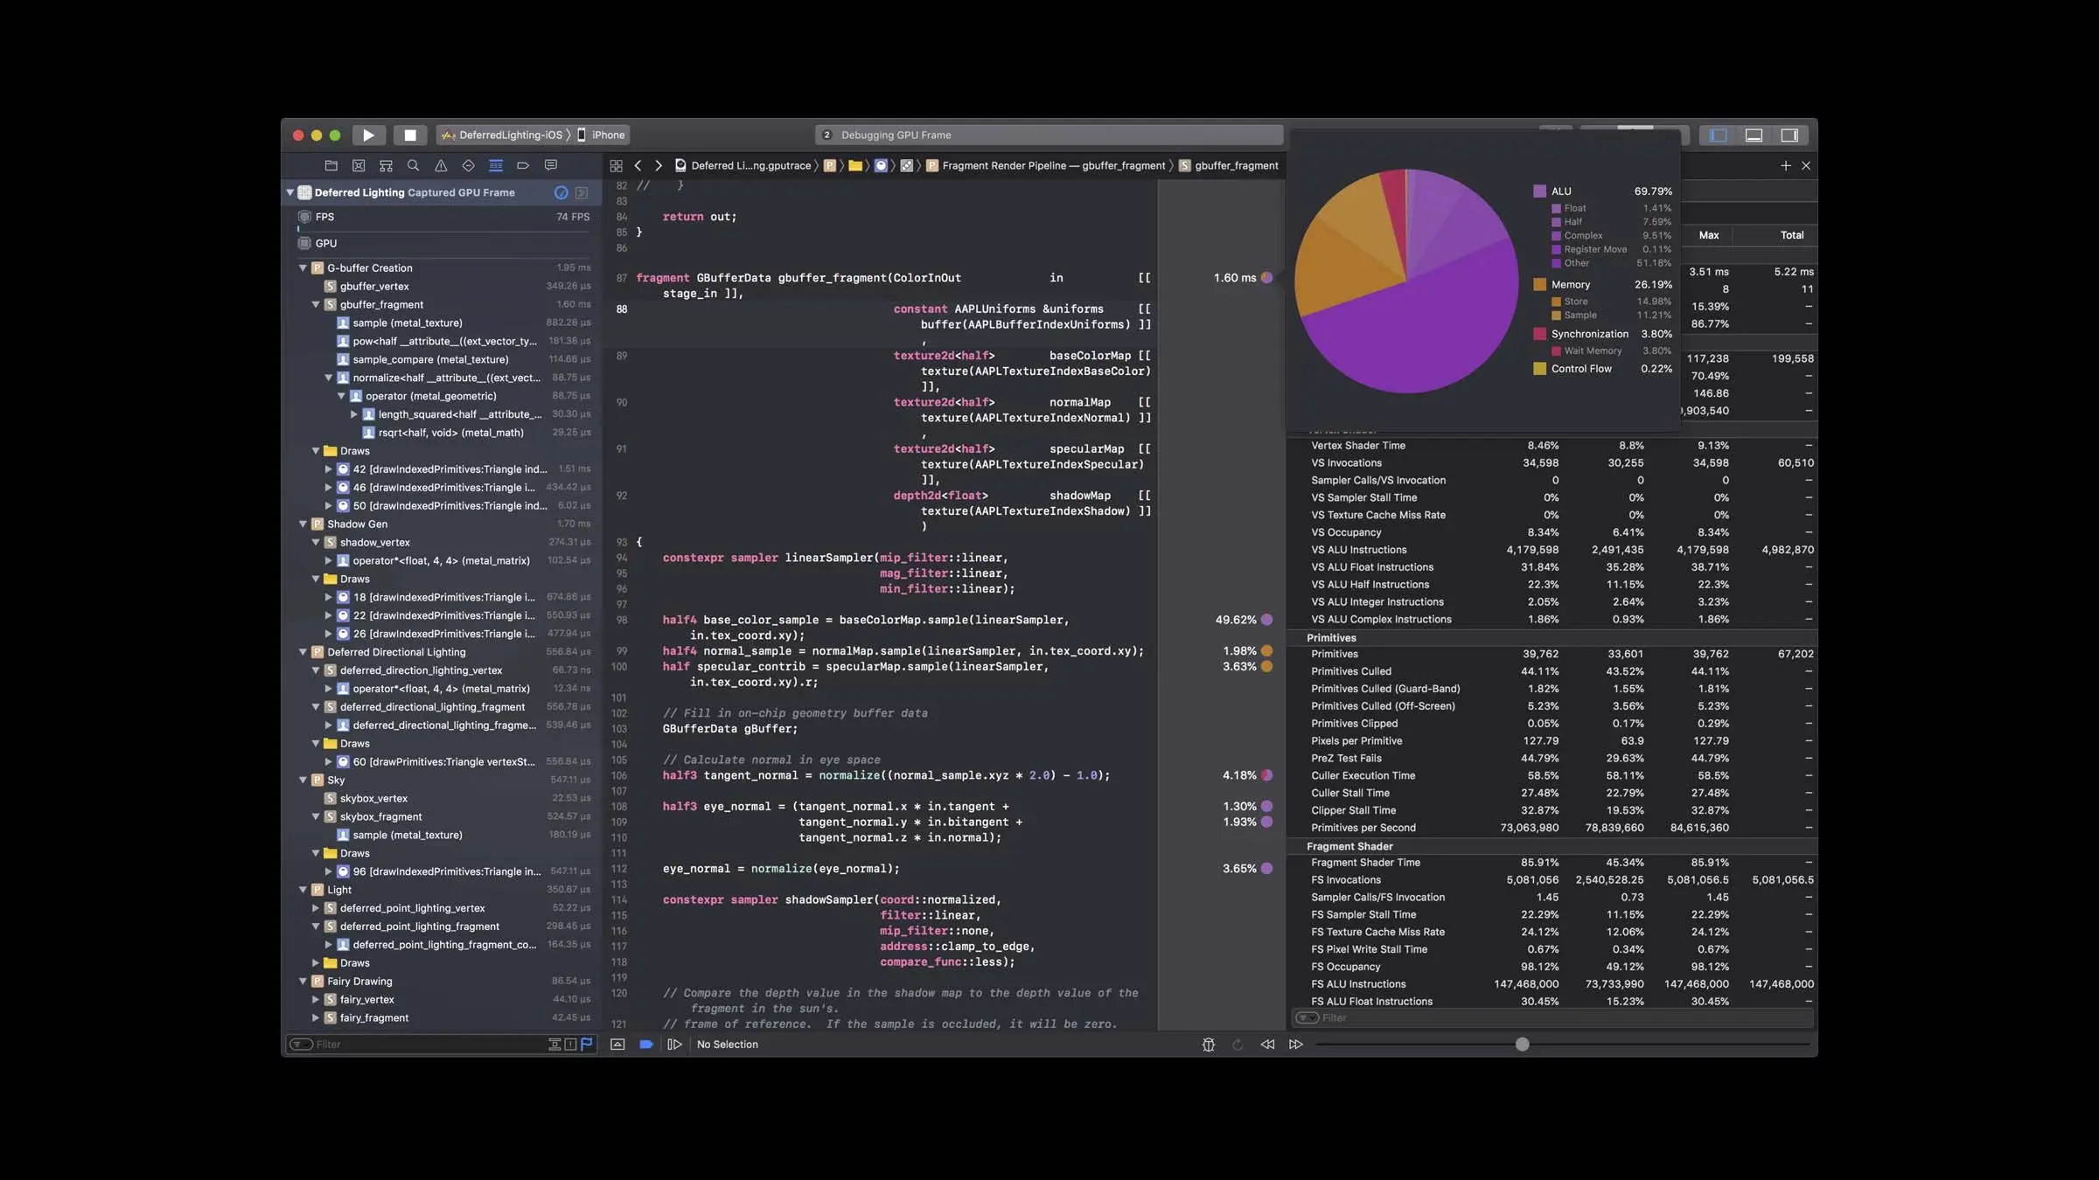Open the Find navigator magnifier icon
This screenshot has width=2099, height=1180.
tap(414, 165)
